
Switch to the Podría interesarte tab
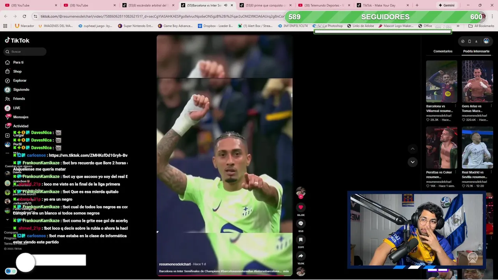point(476,51)
